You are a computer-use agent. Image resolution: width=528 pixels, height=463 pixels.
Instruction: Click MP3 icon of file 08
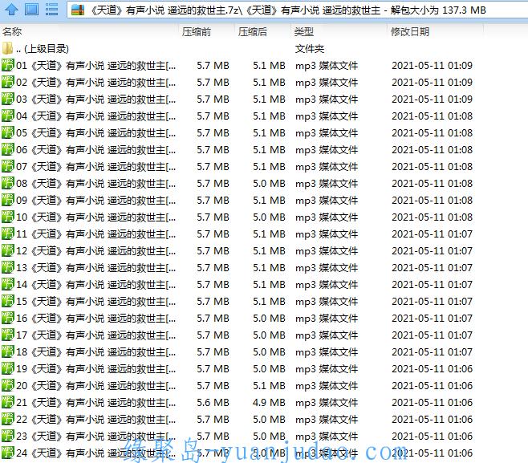[8, 183]
